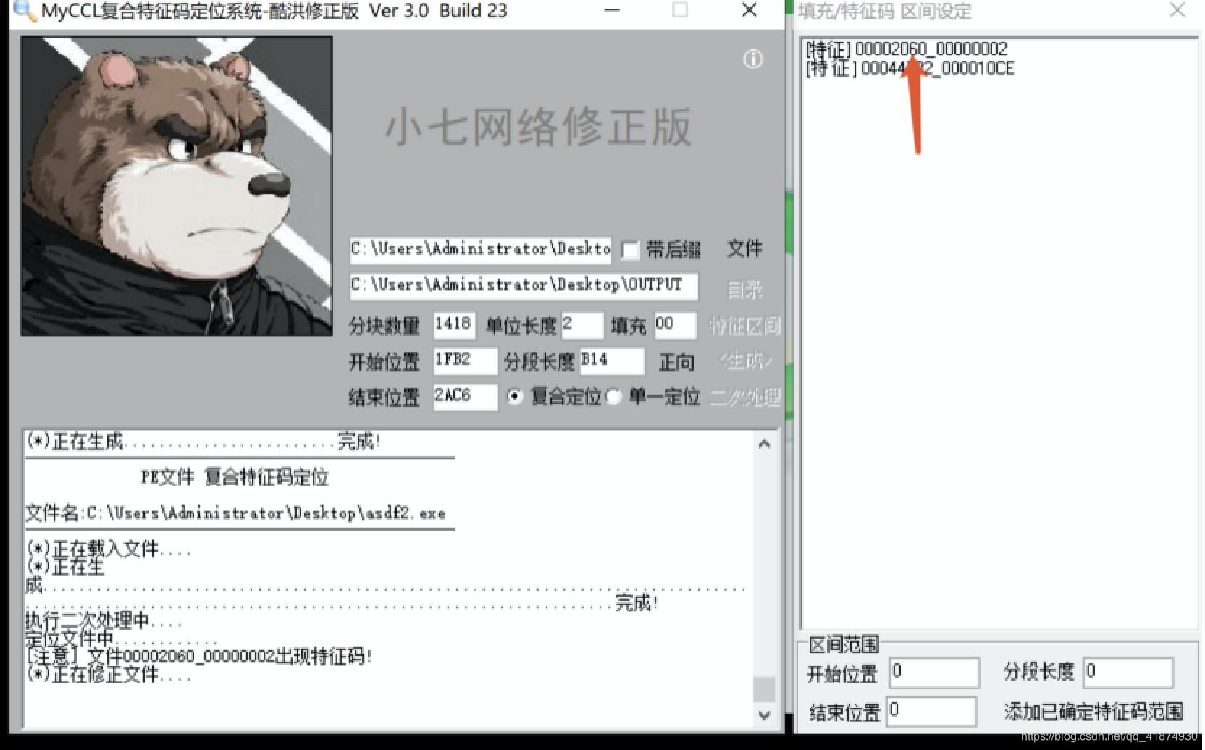Click the 文件 button
Image resolution: width=1205 pixels, height=750 pixels.
(x=744, y=249)
